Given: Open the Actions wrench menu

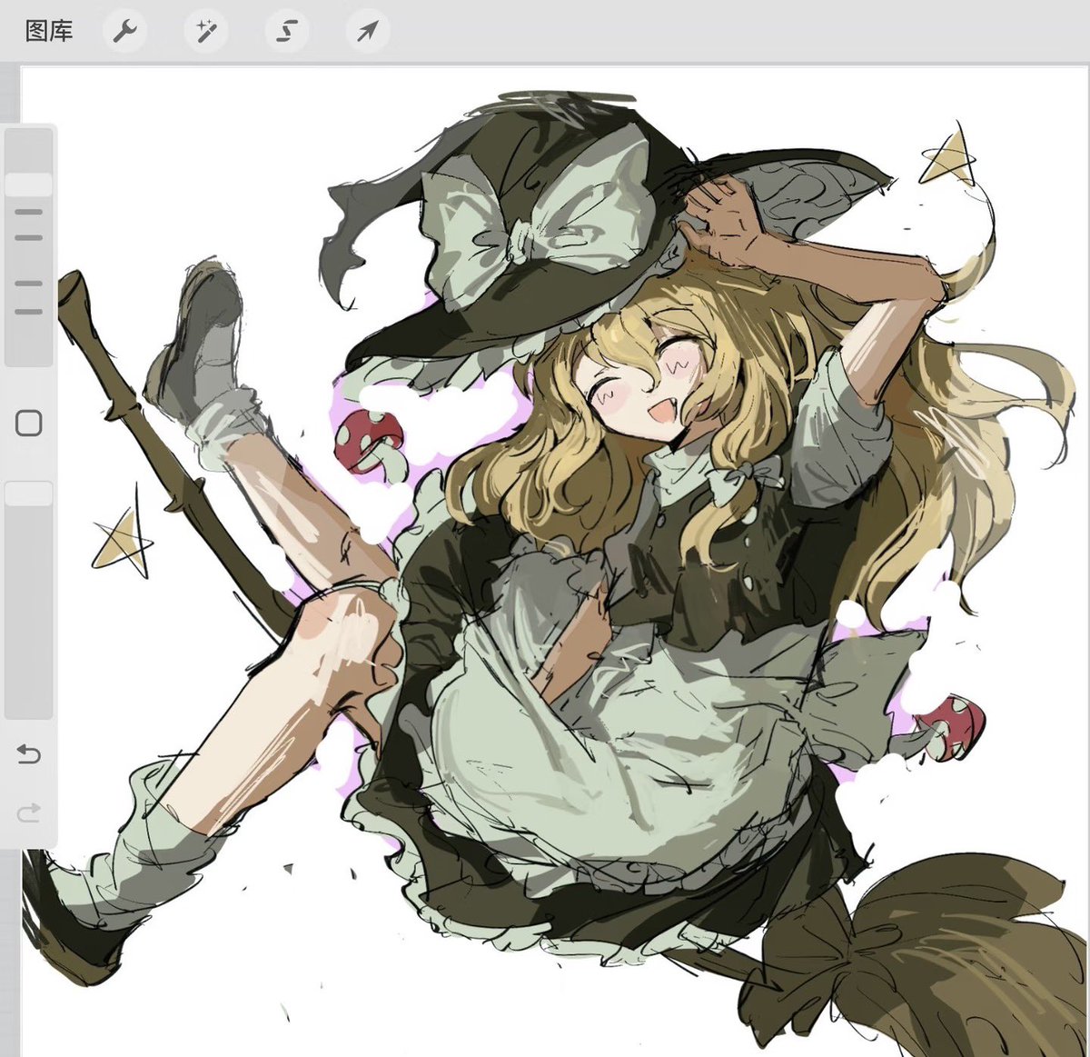Looking at the screenshot, I should pyautogui.click(x=124, y=32).
